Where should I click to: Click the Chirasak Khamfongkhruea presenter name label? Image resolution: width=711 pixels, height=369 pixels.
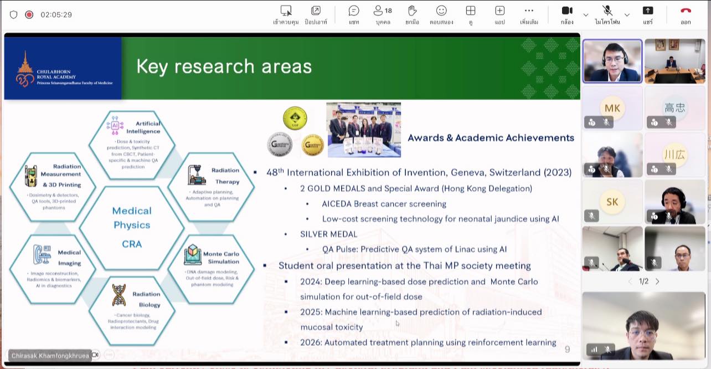[x=49, y=355]
